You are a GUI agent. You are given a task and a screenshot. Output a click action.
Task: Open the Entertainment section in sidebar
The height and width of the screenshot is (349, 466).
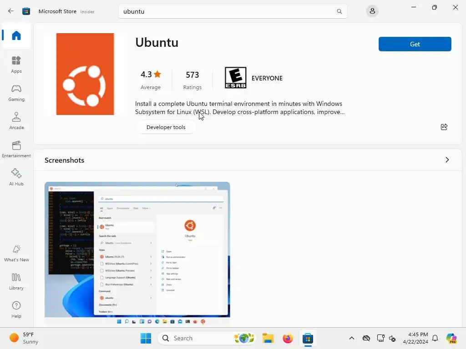point(16,149)
